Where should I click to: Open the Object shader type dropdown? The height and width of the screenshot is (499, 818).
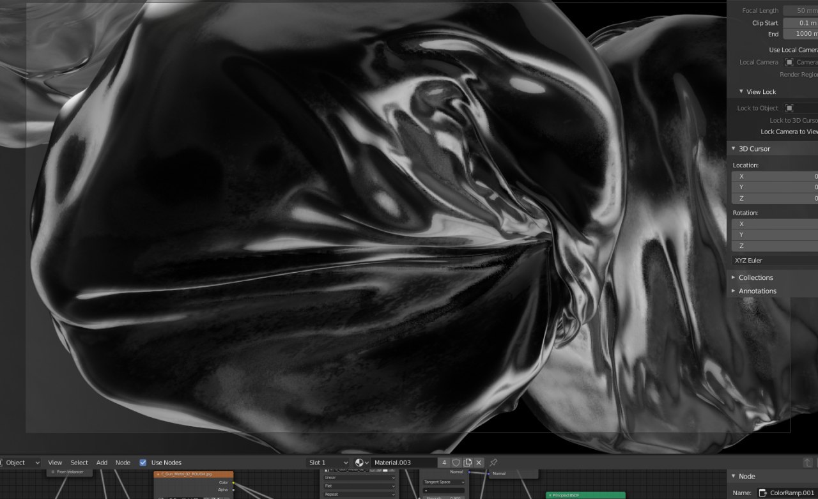20,463
